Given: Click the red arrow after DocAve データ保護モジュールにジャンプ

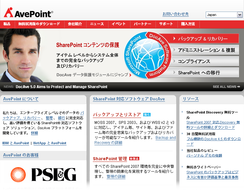Looking at the screenshot, I should pos(130,75).
